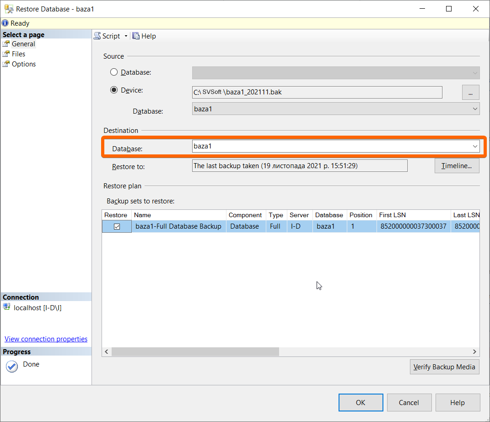The width and height of the screenshot is (490, 422).
Task: Click the First LSN column header
Action: pos(413,215)
